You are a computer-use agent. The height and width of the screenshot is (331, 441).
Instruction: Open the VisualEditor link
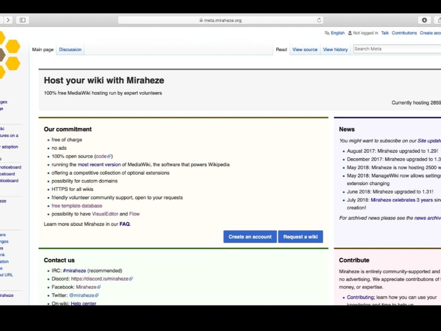(x=105, y=214)
